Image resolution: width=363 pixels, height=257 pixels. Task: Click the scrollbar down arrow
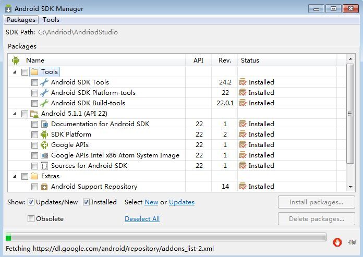tap(350, 187)
